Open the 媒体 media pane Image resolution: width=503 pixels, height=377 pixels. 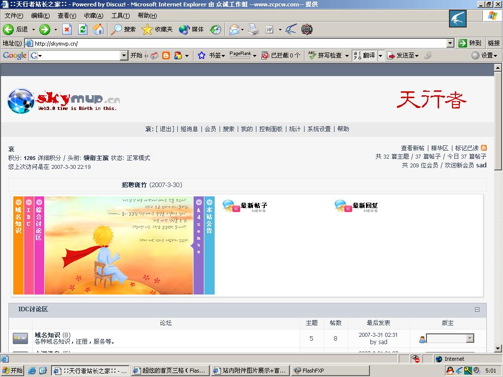(191, 29)
